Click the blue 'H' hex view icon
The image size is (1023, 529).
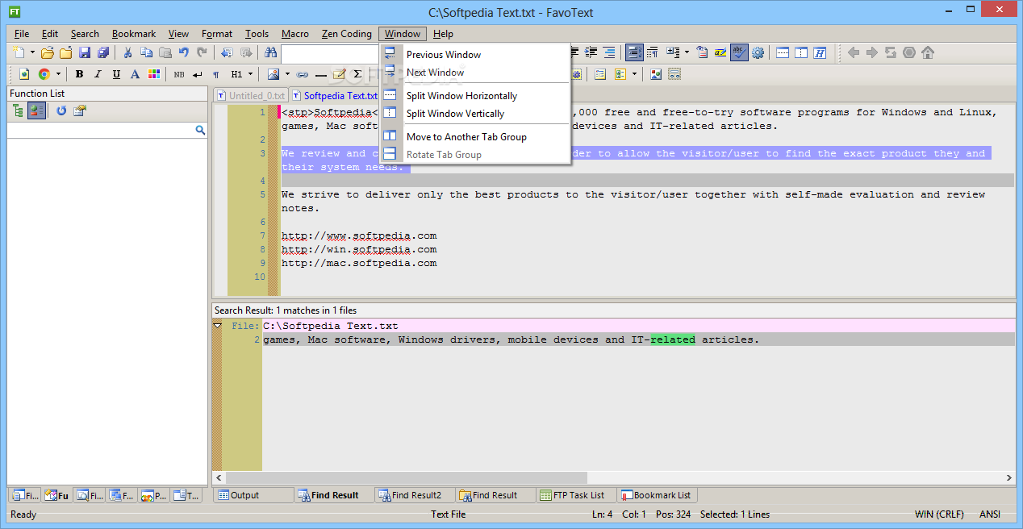tap(820, 52)
